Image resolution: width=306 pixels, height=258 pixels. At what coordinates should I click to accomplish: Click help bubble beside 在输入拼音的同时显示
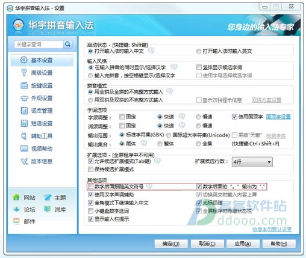click(174, 67)
